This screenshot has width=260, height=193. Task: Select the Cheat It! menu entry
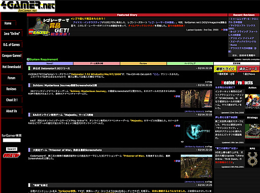tap(12, 100)
